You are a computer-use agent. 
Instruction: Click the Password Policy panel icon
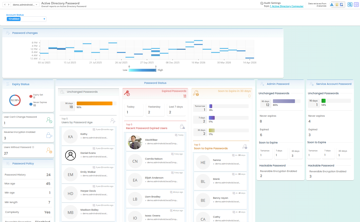[x=8, y=163]
